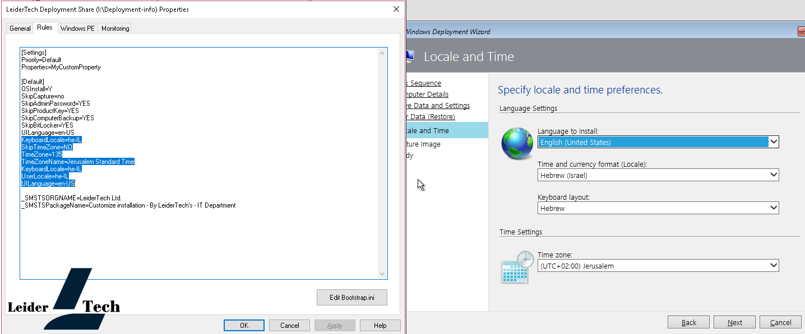Confirm properties with OK button
Screen dimensions: 805x334
[244, 326]
